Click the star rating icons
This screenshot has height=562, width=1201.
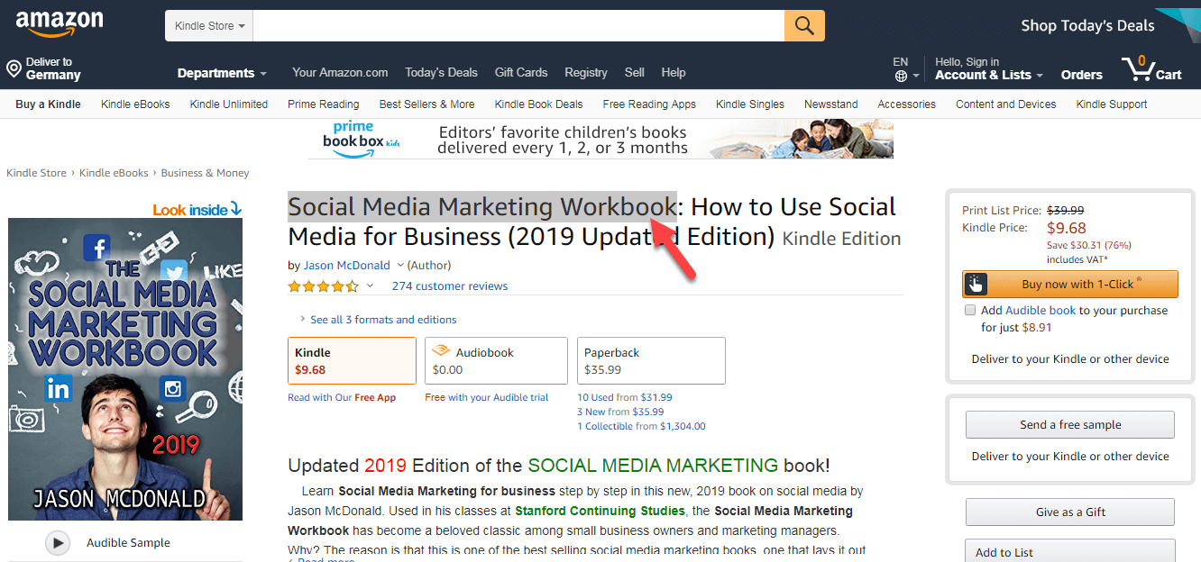323,286
